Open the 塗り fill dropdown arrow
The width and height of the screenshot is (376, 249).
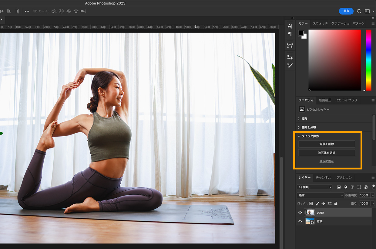pos(373,203)
